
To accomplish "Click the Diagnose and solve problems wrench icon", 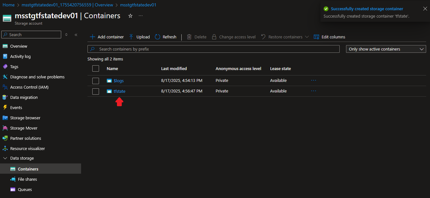I will 5,77.
